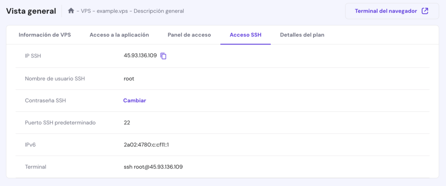Open the Acceso a la aplicación tab
Screen dimensions: 446x186
point(119,35)
